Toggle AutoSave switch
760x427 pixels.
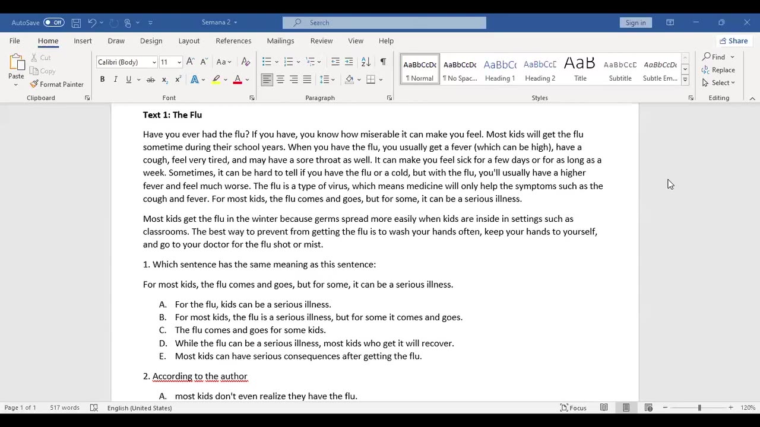click(53, 23)
